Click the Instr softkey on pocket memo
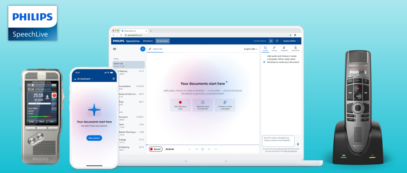The width and height of the screenshot is (407, 173). click(51, 121)
